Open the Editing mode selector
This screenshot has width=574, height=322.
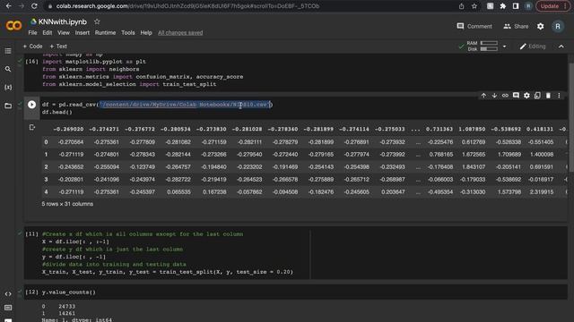coord(533,47)
